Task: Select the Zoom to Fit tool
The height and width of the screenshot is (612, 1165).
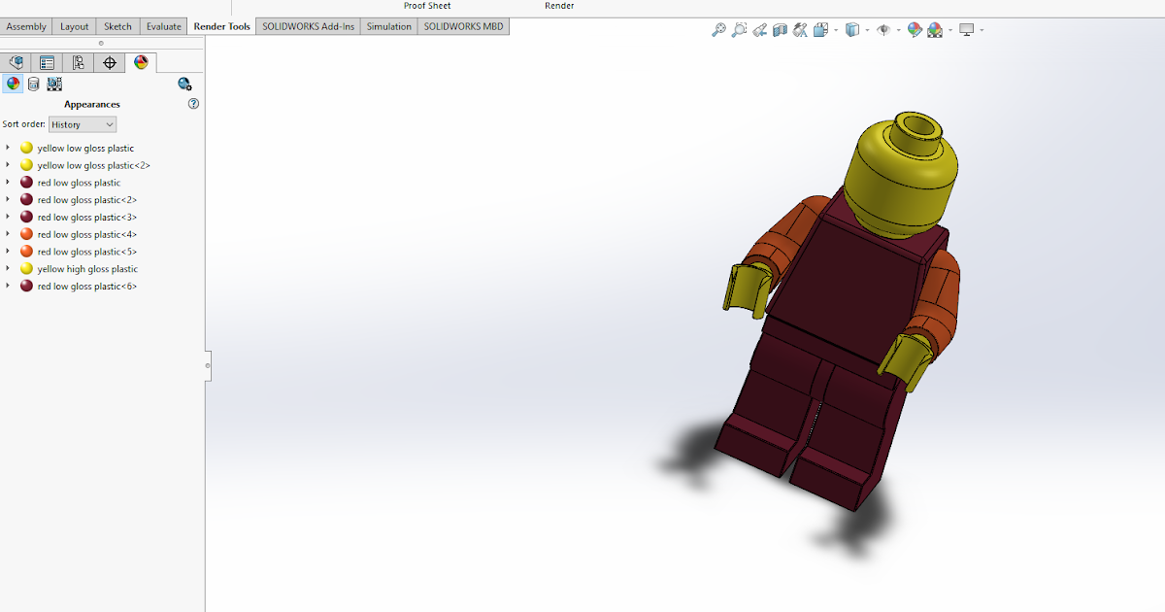Action: tap(718, 30)
